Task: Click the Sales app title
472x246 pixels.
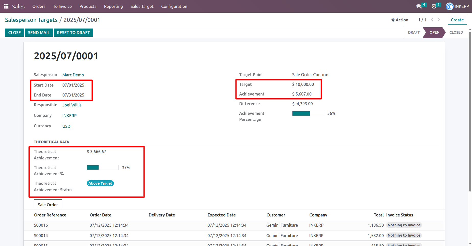Action: pyautogui.click(x=18, y=6)
